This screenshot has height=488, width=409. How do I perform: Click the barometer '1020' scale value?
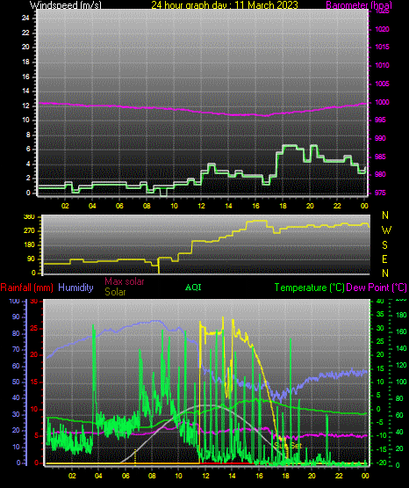[383, 29]
